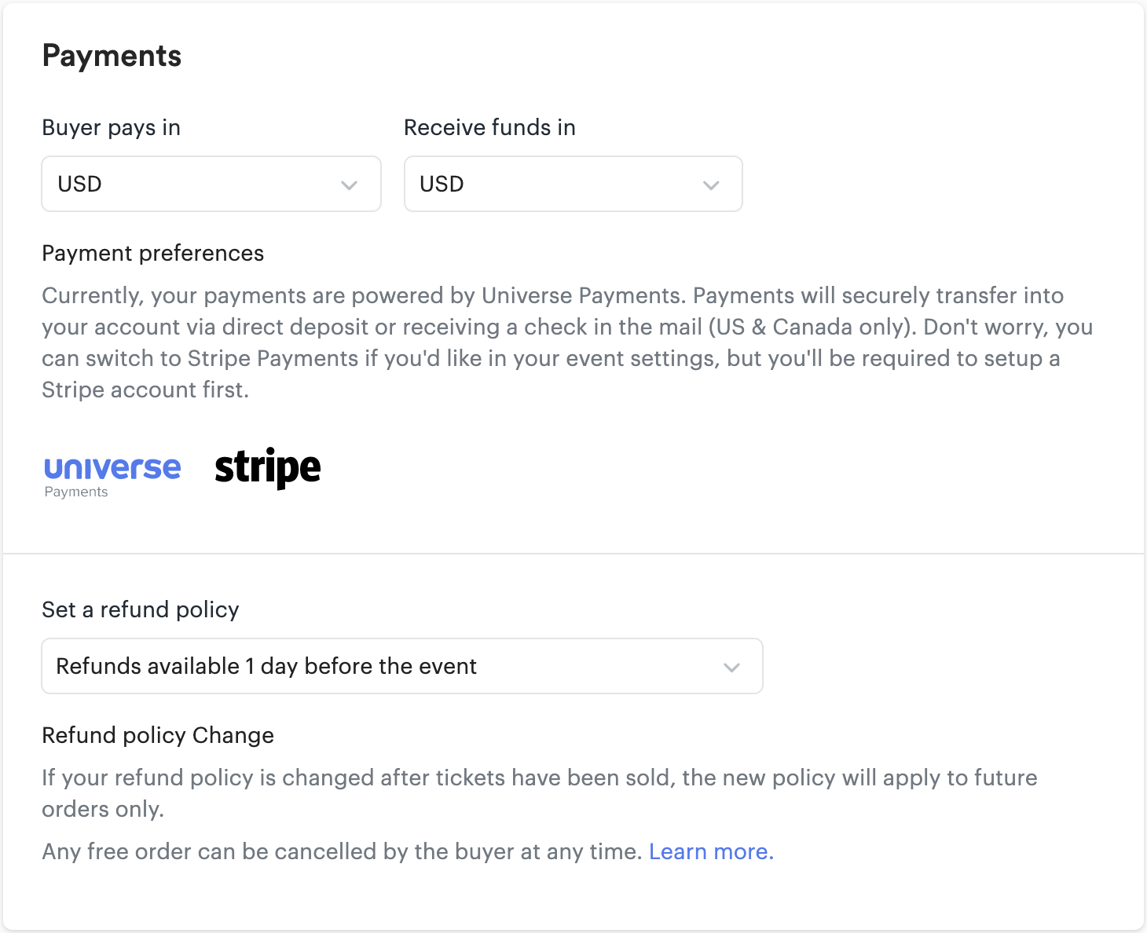This screenshot has width=1147, height=933.
Task: Click the Set a refund policy label
Action: 140,609
